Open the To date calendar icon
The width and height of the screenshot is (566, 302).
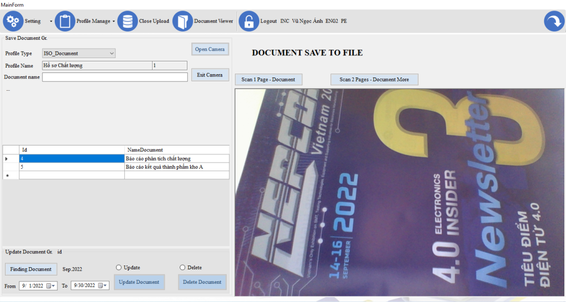tap(101, 285)
